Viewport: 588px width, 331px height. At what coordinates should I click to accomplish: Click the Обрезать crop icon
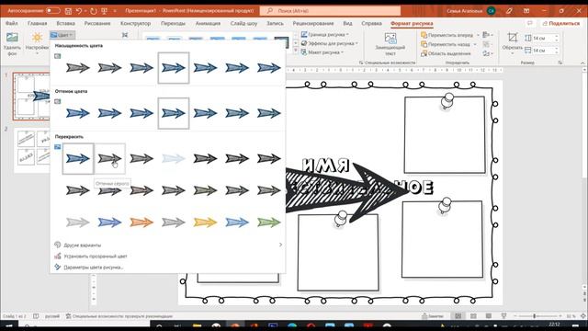(513, 38)
